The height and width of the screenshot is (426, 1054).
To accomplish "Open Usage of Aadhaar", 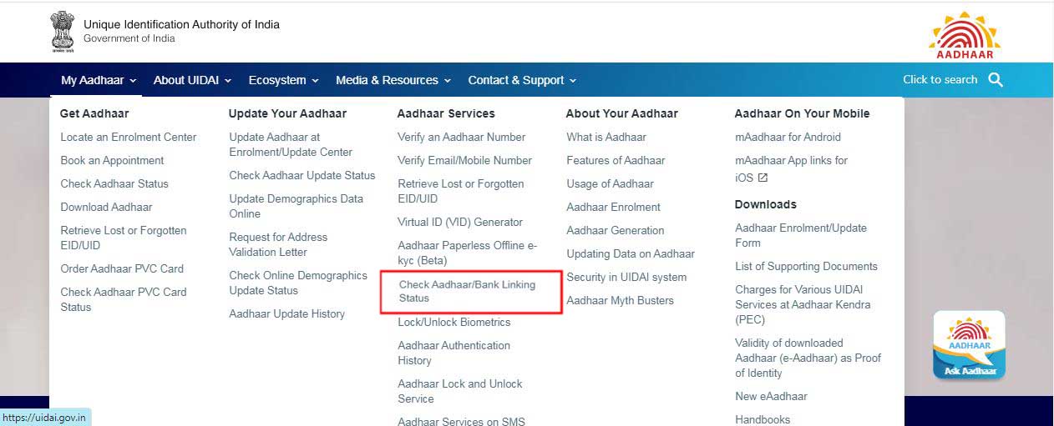I will 610,183.
